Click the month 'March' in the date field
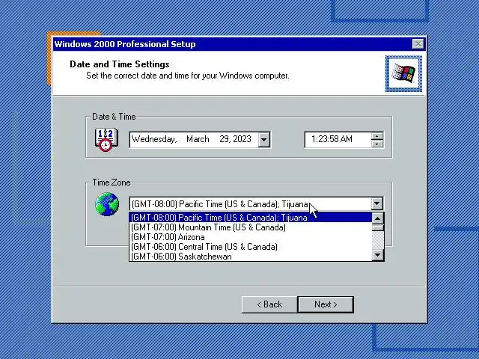 click(198, 139)
